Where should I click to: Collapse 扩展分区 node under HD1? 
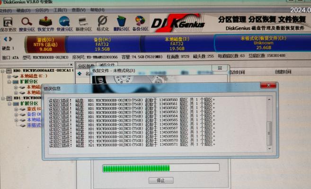(9, 103)
